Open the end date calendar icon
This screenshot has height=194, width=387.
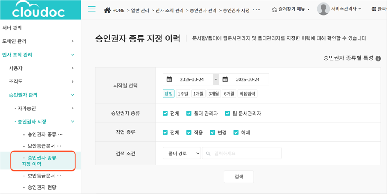225,79
